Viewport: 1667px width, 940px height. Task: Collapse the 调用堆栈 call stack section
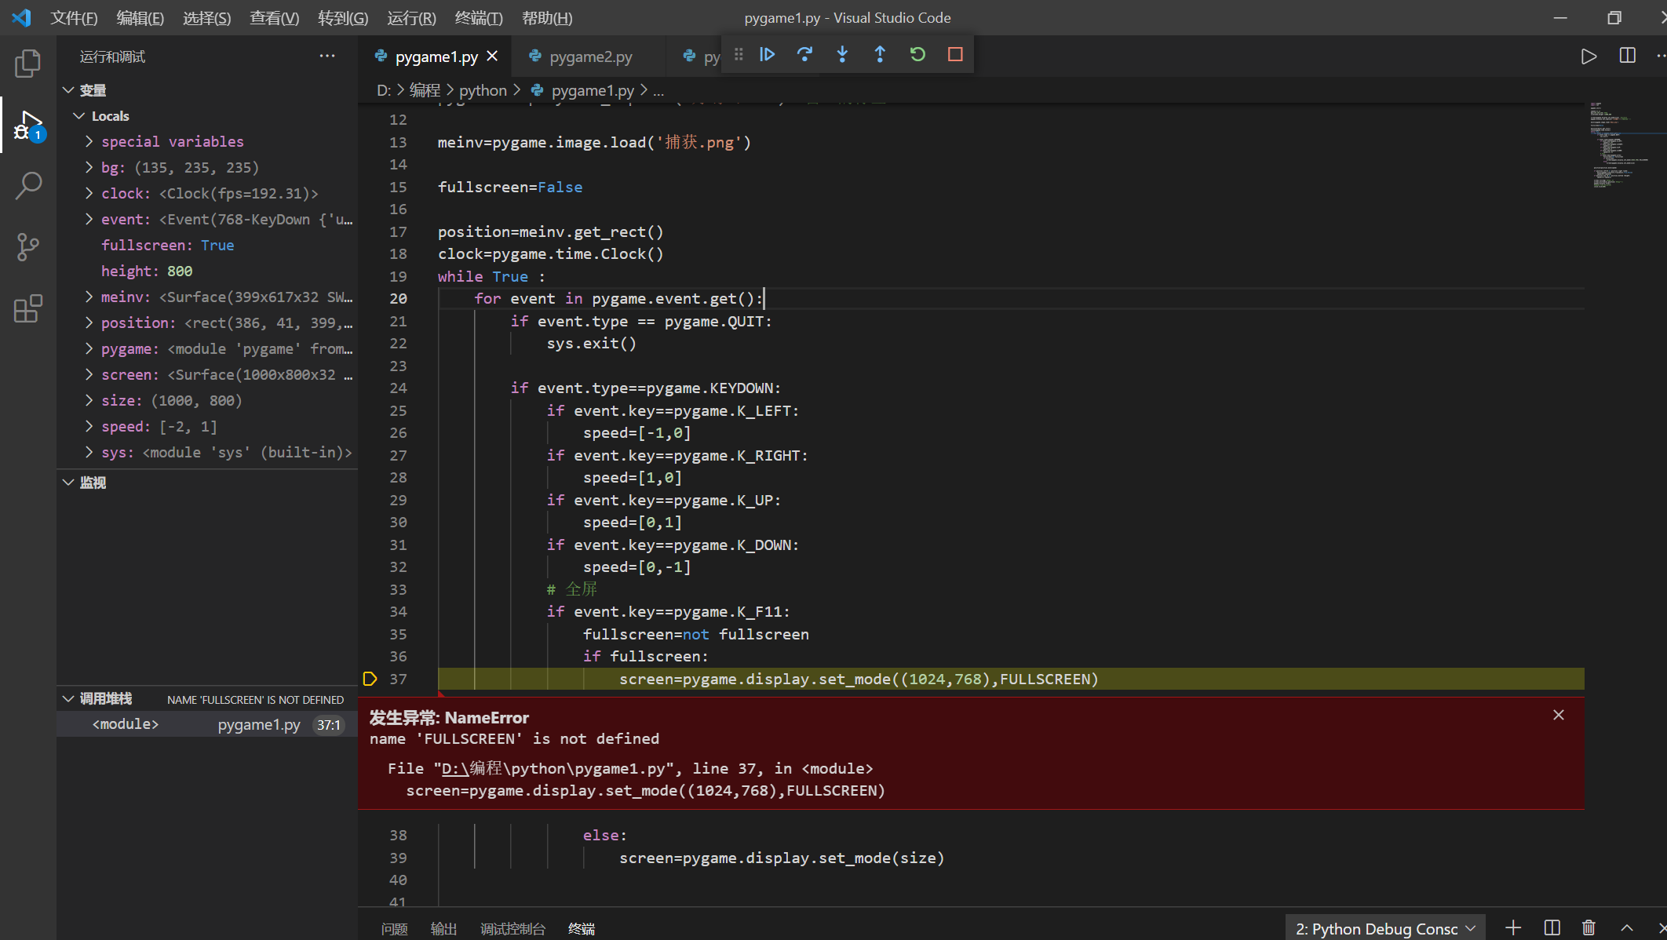tap(68, 698)
